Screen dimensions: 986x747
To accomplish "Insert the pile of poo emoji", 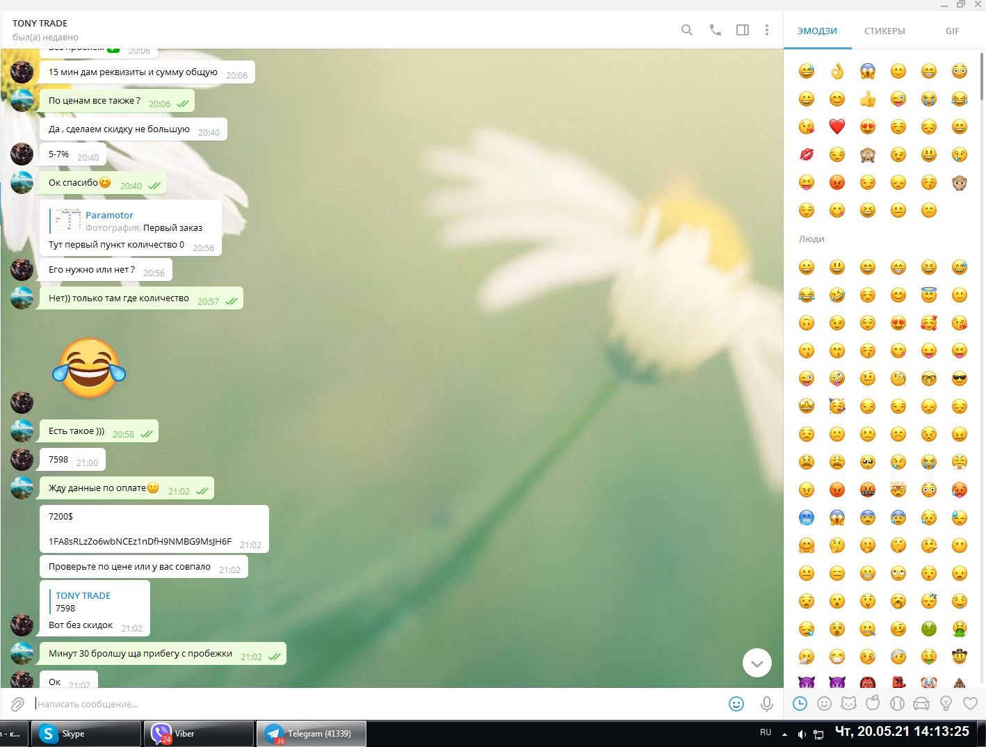I will coord(960,683).
